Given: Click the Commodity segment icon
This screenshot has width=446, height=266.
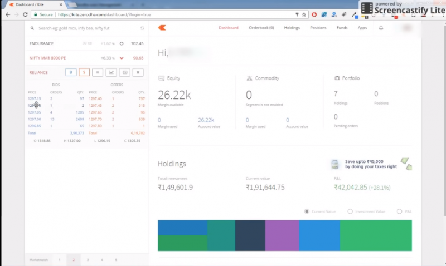Looking at the screenshot, I should tap(249, 78).
